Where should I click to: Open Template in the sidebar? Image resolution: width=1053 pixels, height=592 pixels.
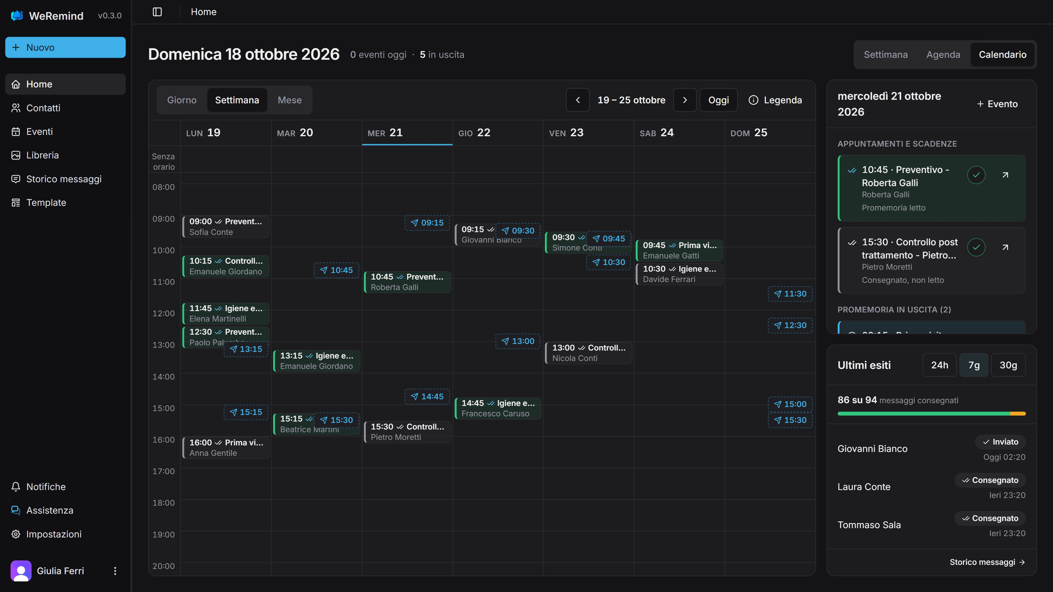point(66,203)
